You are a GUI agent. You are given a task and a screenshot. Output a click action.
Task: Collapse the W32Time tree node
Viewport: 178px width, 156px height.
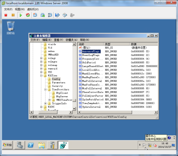pos(41,76)
